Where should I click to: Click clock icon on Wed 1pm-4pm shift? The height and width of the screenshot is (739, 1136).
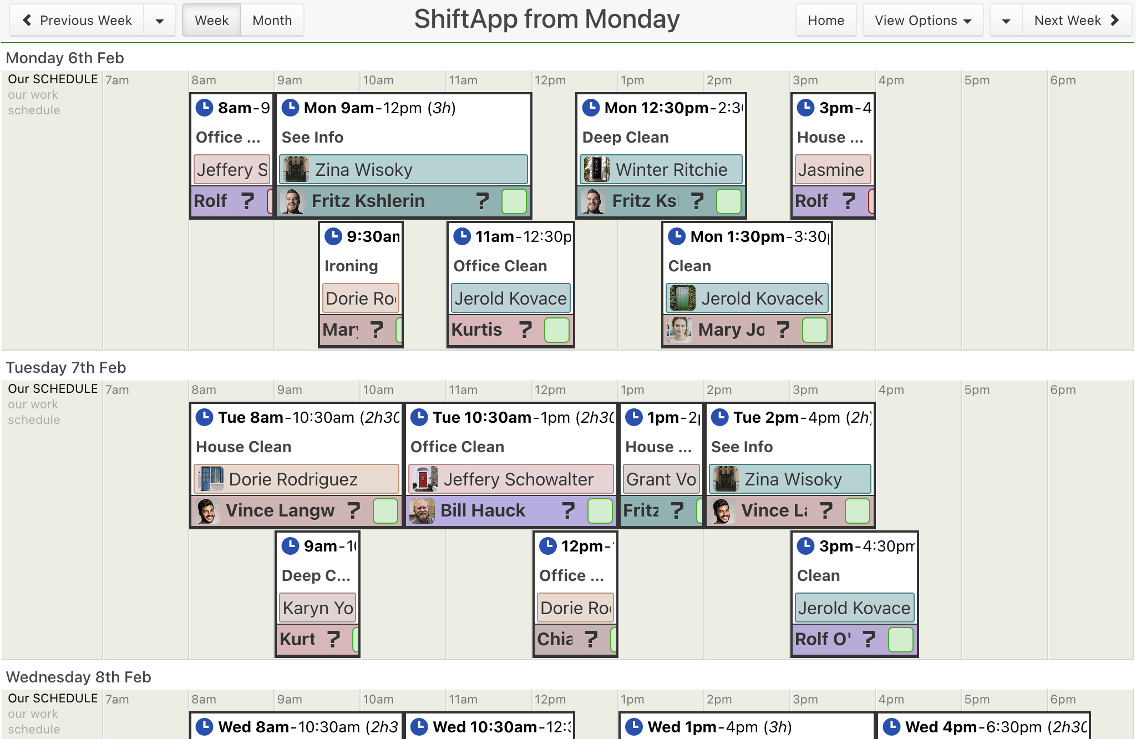(634, 727)
